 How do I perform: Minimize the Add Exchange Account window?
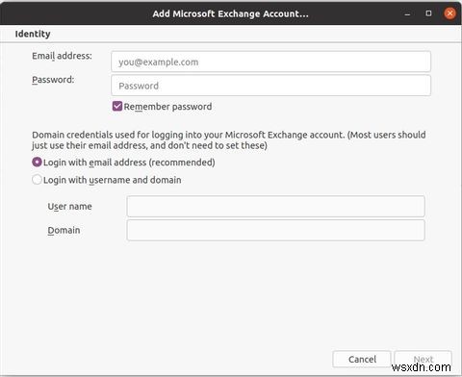pyautogui.click(x=407, y=13)
